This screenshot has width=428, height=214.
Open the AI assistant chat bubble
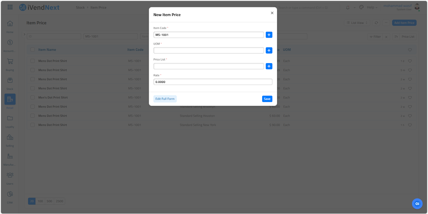pyautogui.click(x=417, y=204)
